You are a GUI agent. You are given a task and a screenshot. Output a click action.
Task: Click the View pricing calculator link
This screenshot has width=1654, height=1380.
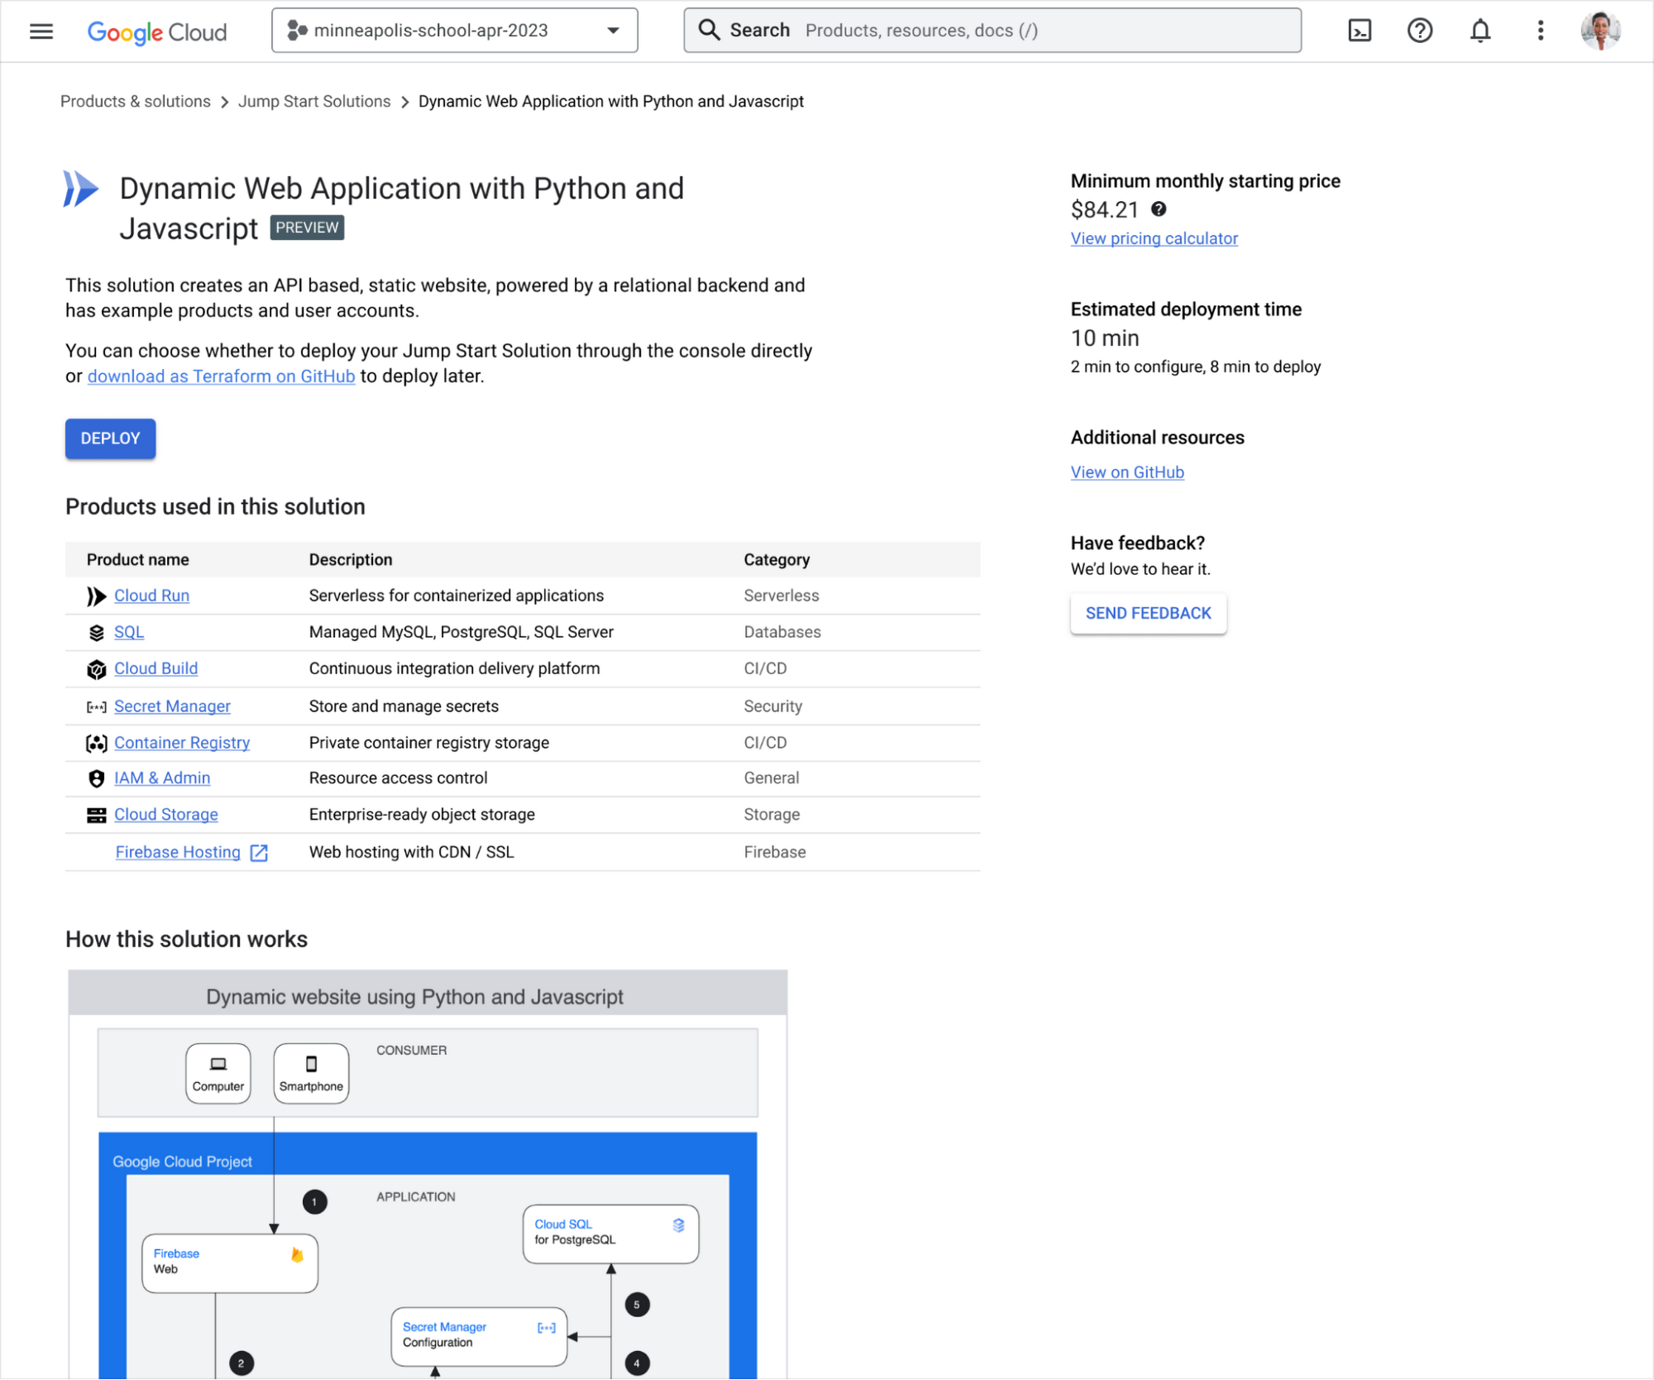click(x=1154, y=237)
